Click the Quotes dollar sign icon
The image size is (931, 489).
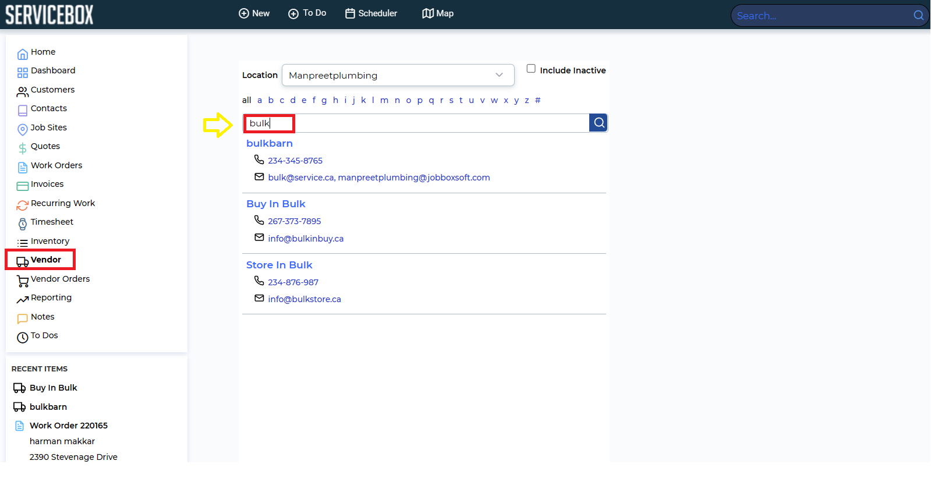[x=23, y=148]
